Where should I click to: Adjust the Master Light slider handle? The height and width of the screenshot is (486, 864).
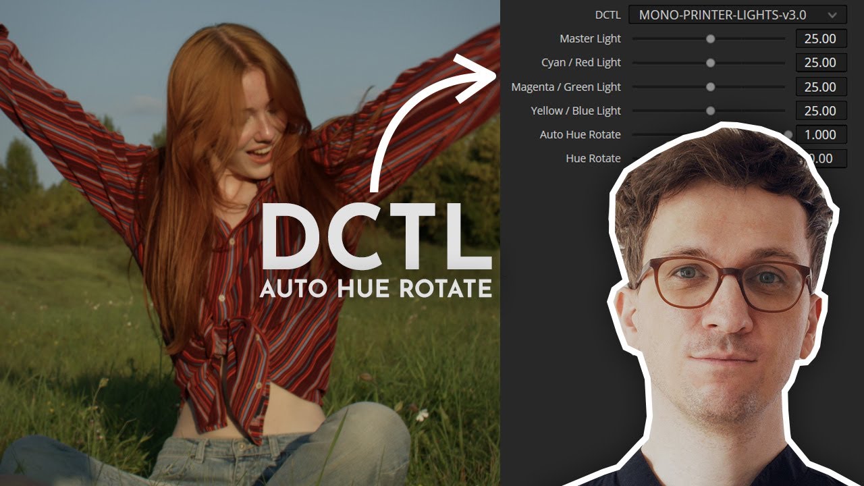[710, 39]
